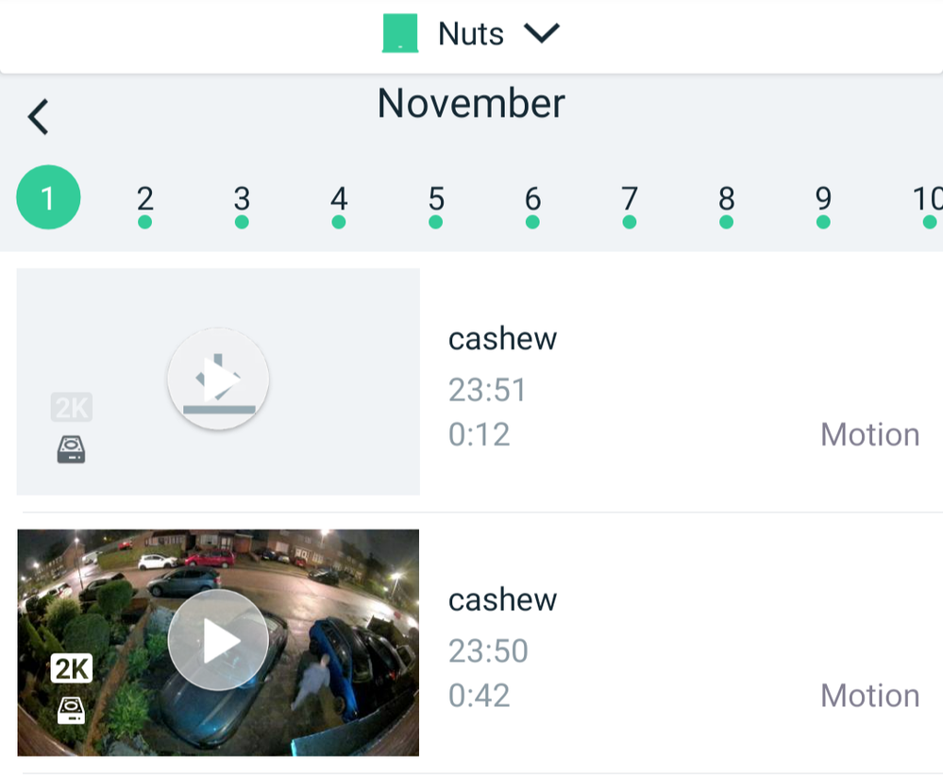Click local storage icon on 23:50 clip
This screenshot has height=775, width=943.
tap(71, 711)
